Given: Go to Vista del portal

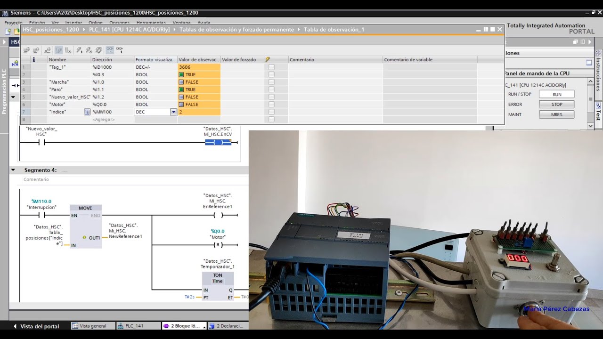Looking at the screenshot, I should pos(36,326).
